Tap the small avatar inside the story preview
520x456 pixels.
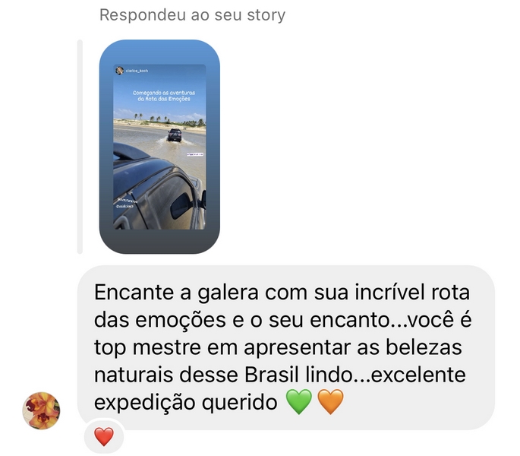coord(119,71)
